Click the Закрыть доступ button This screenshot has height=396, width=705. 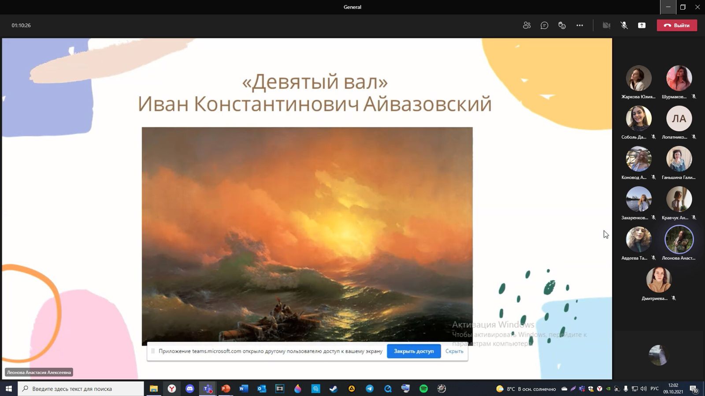tap(413, 351)
